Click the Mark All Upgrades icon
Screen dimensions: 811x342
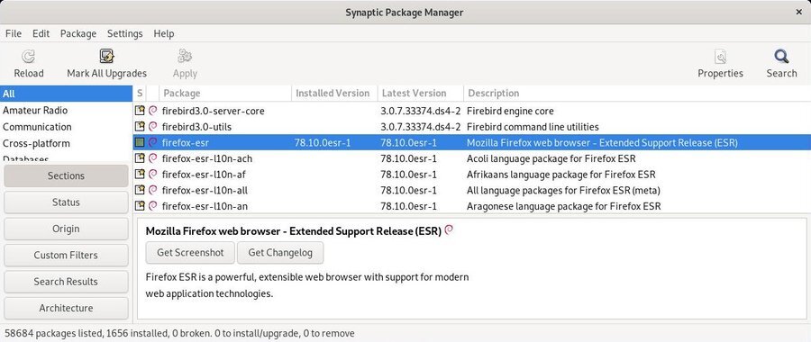pos(106,57)
